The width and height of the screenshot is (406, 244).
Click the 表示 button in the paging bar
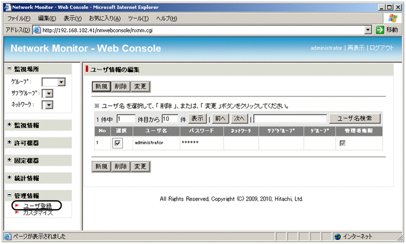click(197, 119)
